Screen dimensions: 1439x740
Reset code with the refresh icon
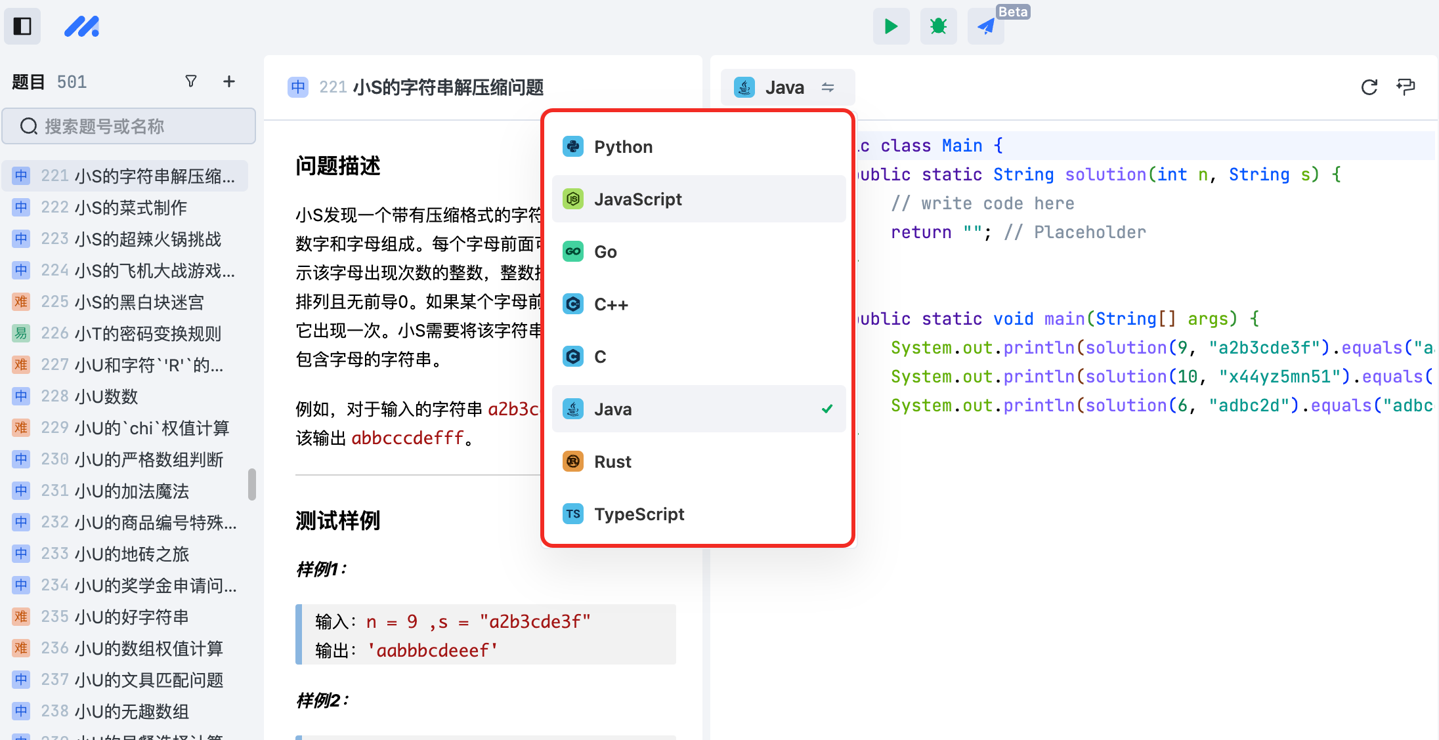pos(1369,87)
